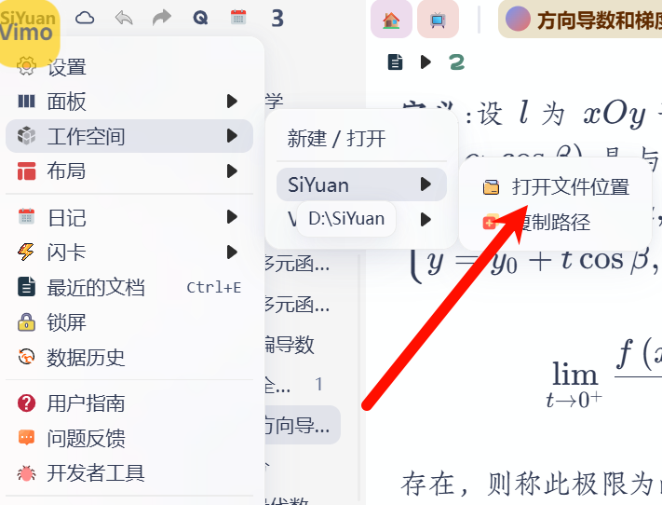The height and width of the screenshot is (505, 662).
Task: Choose 新建 / 打开 in workspace submenu
Action: pyautogui.click(x=361, y=138)
